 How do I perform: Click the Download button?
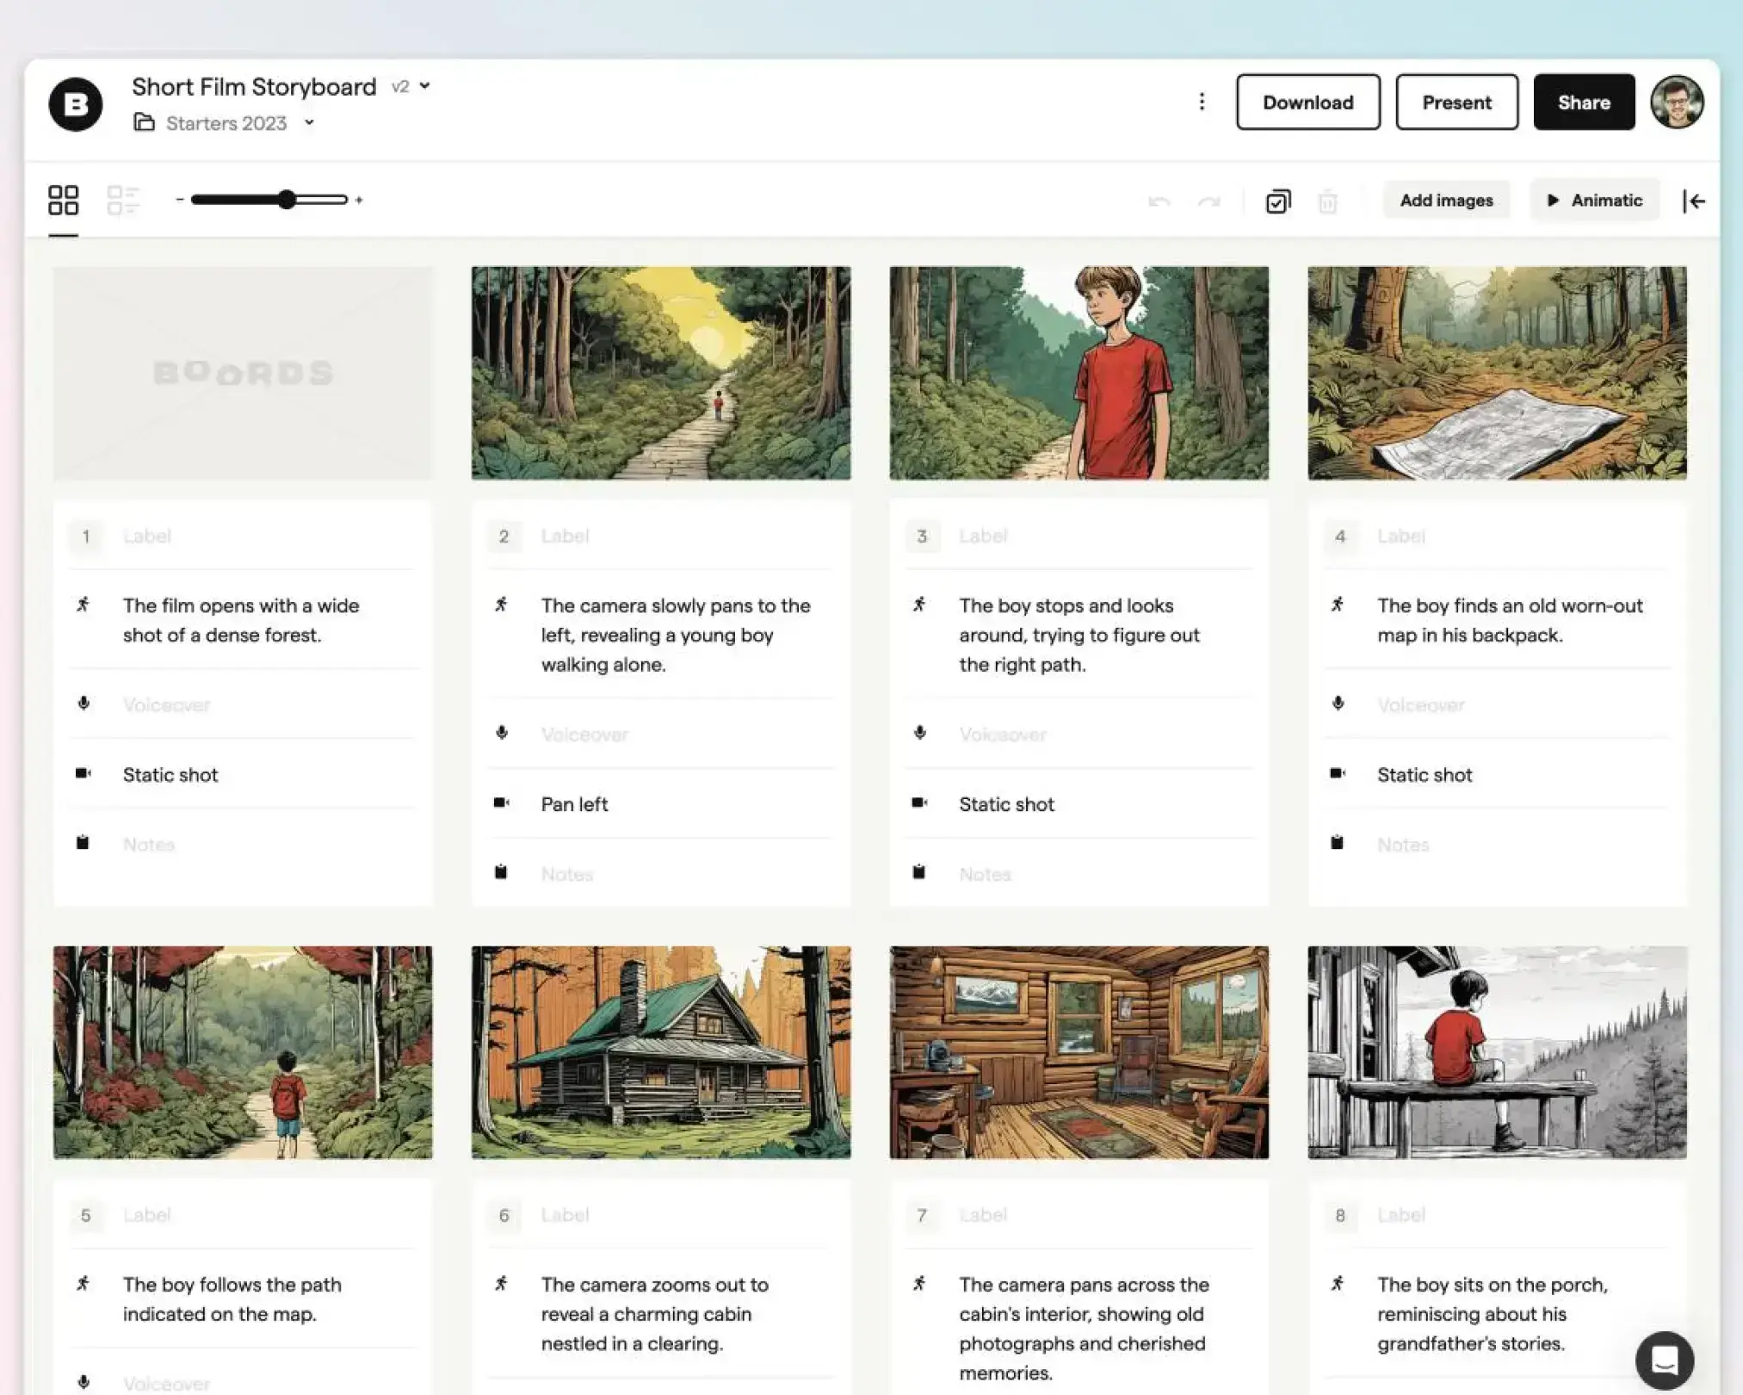tap(1308, 102)
